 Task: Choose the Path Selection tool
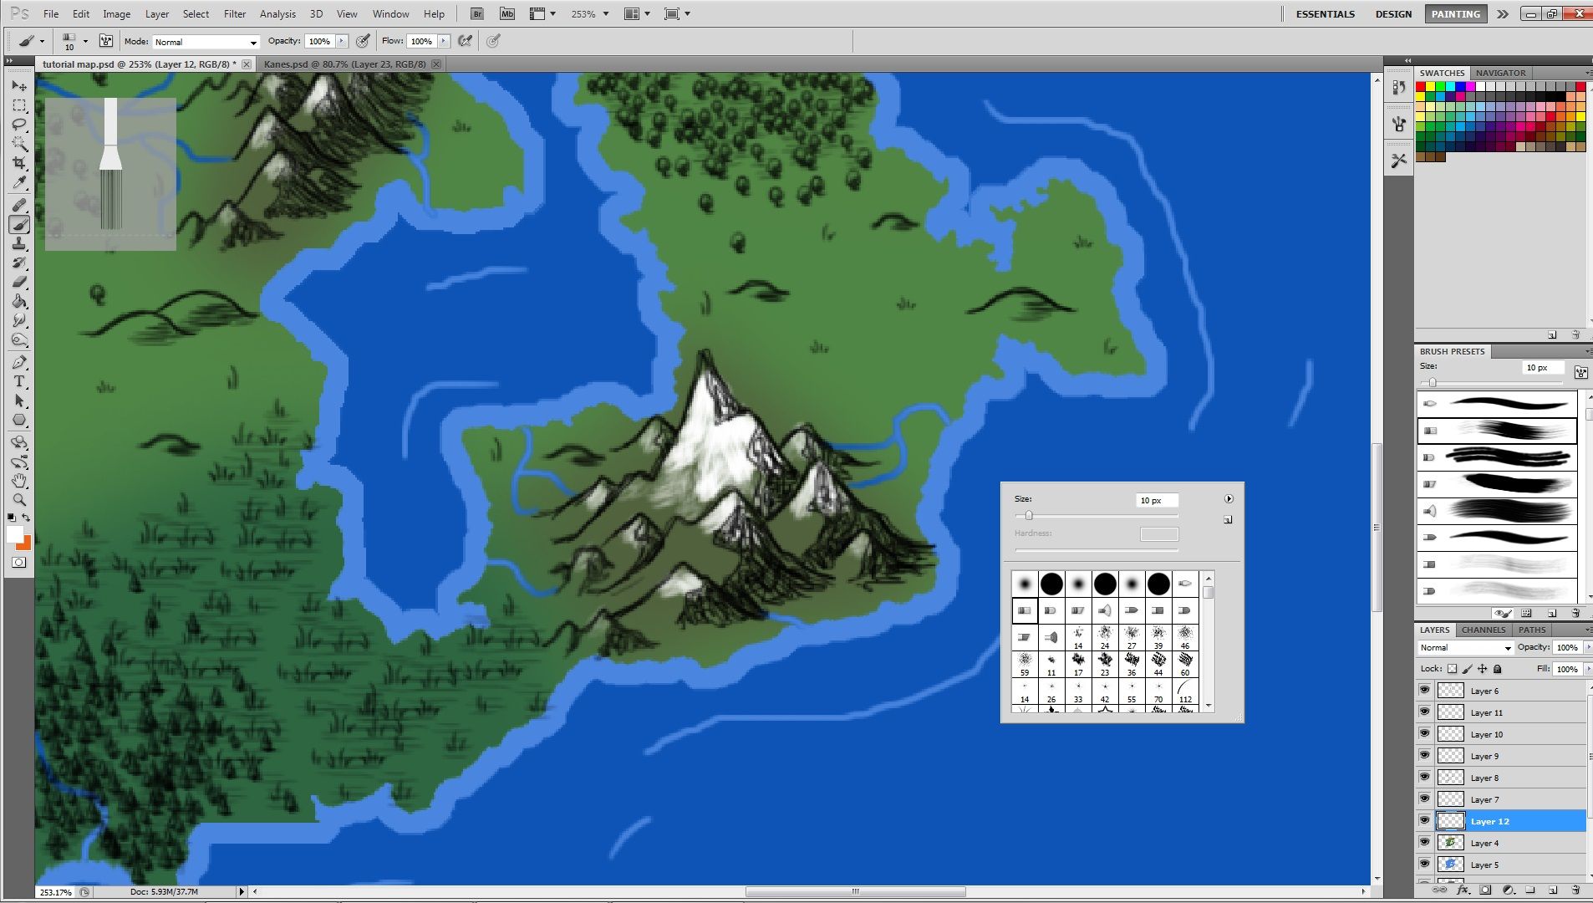tap(19, 400)
